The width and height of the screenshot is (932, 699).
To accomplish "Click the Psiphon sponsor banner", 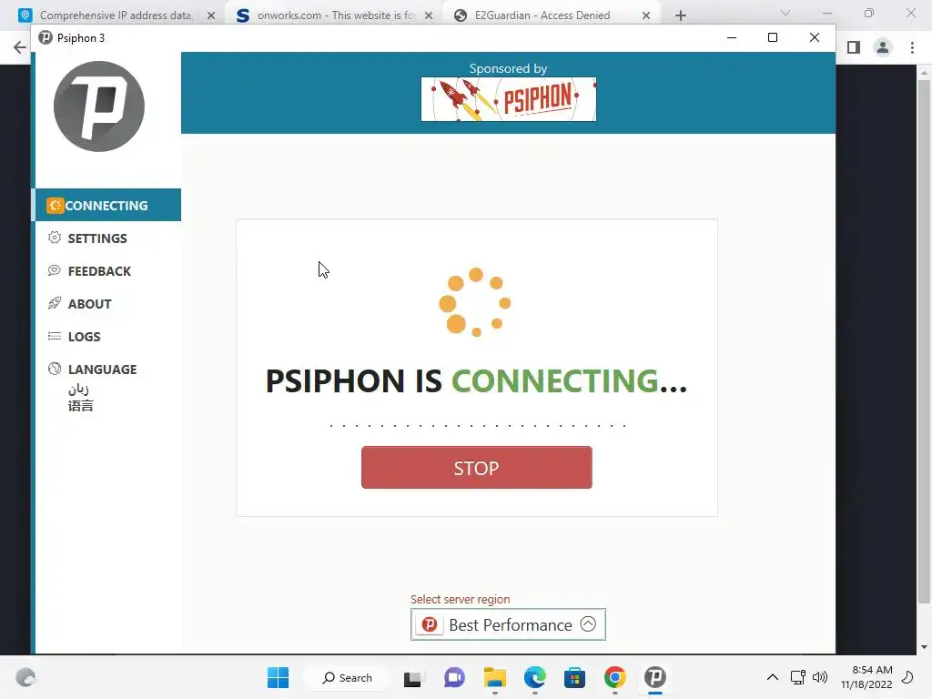I will 508,99.
